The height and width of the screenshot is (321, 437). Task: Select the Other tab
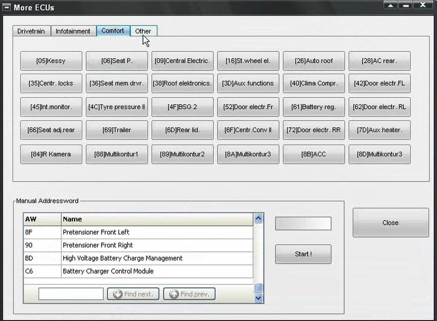[x=143, y=31]
